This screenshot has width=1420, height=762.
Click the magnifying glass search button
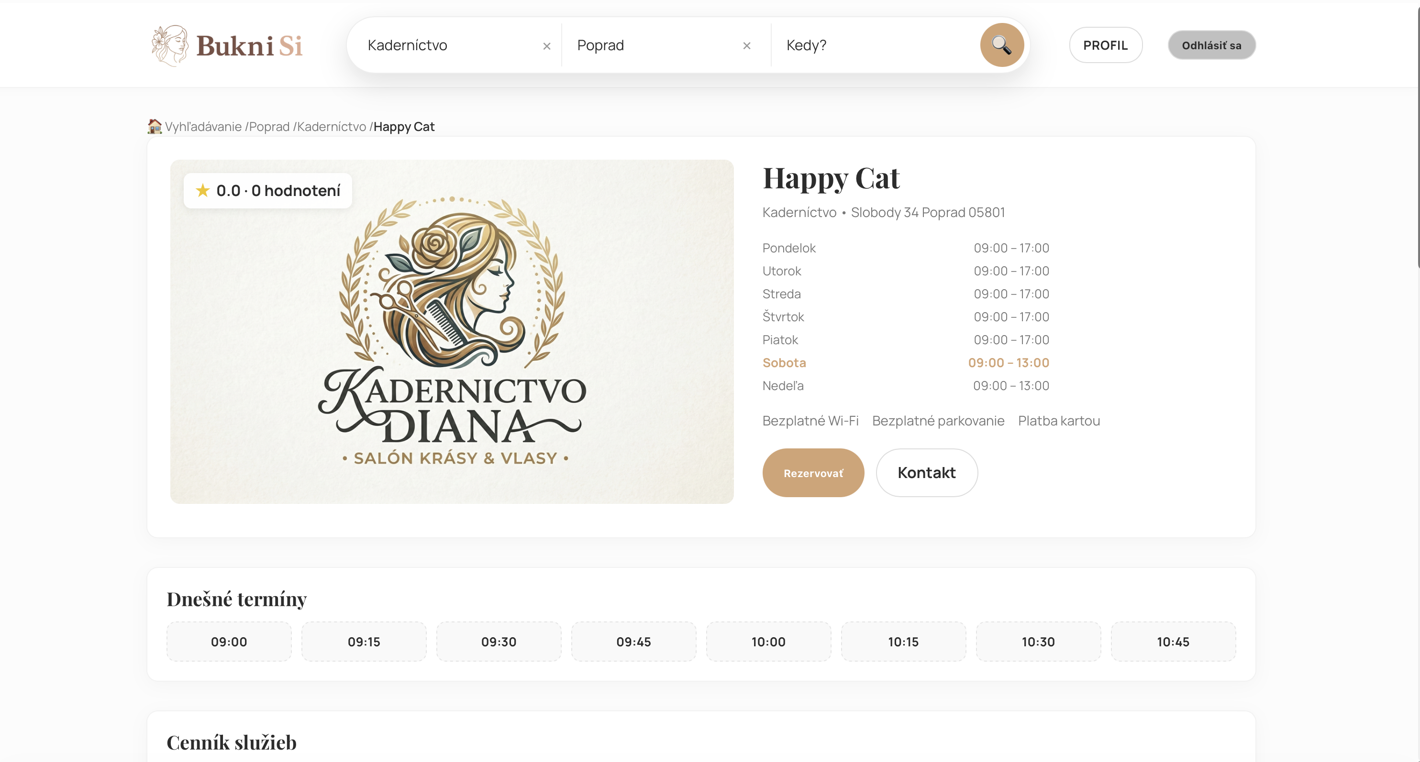click(x=1001, y=45)
